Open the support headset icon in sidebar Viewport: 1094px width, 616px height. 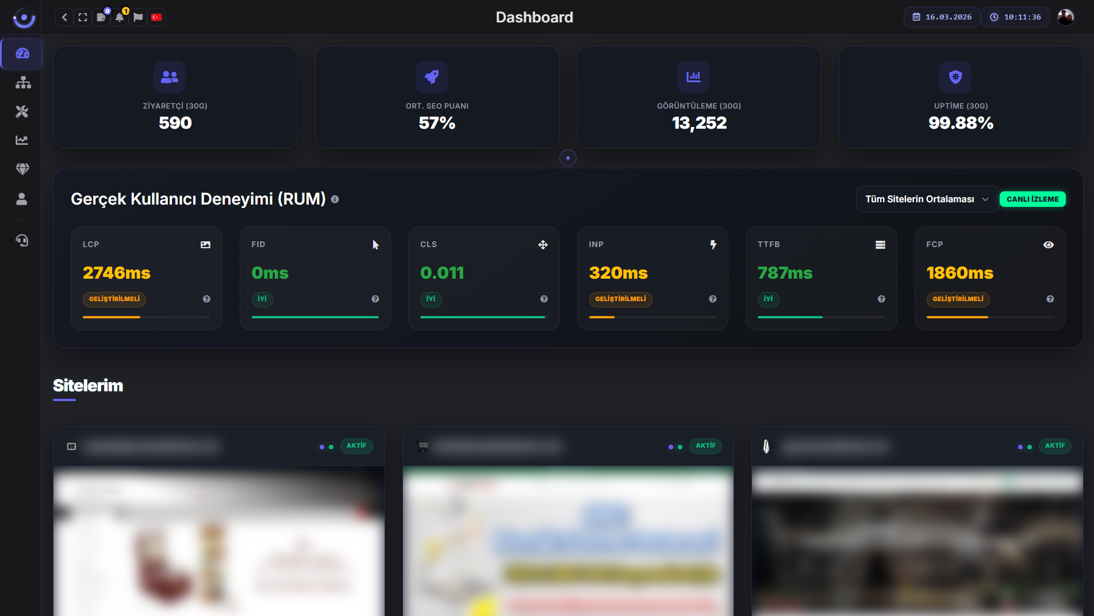tap(22, 240)
